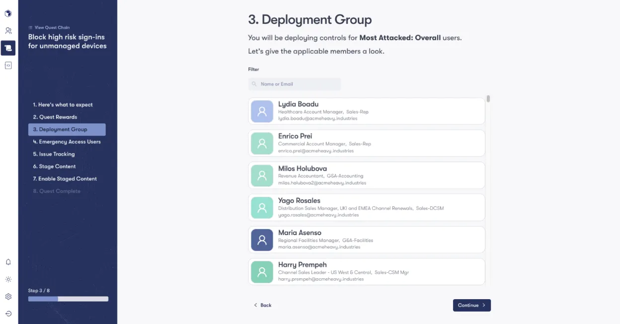Click the Back button
The height and width of the screenshot is (324, 620).
(262, 305)
